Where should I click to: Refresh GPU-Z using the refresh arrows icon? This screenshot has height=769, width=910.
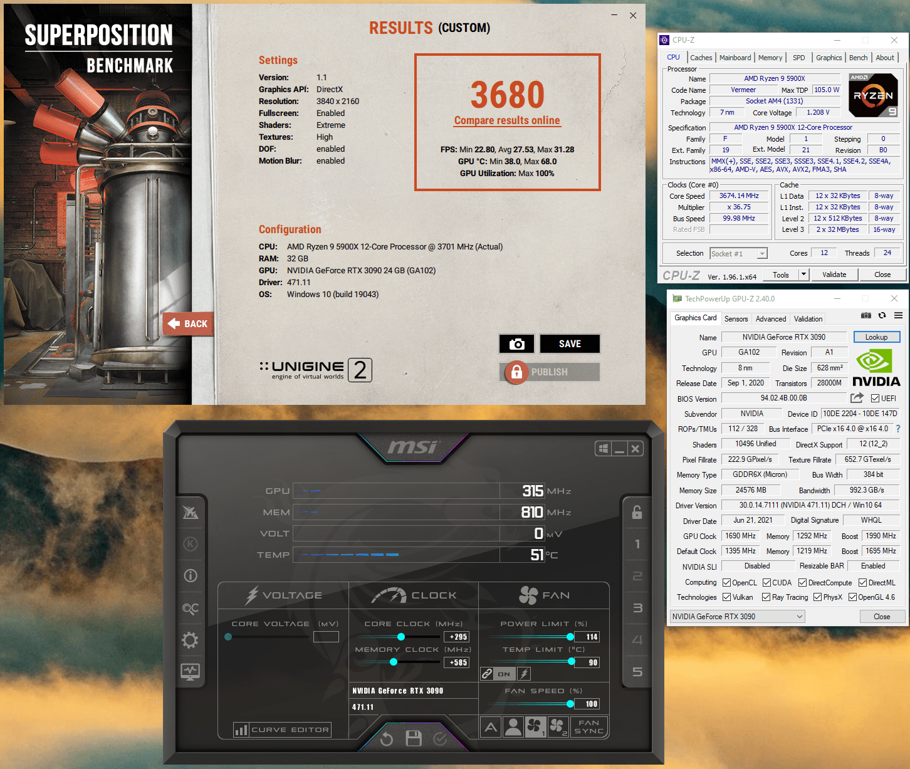882,315
